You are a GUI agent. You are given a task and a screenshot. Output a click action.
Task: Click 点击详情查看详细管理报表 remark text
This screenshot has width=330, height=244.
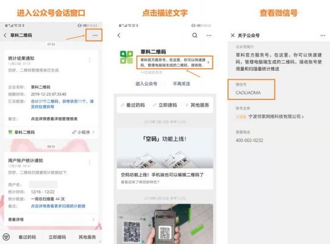pos(54,119)
